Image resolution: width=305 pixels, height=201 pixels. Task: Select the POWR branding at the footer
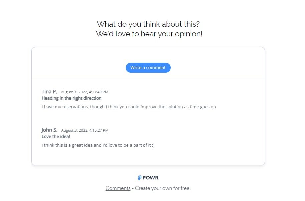coord(148,177)
